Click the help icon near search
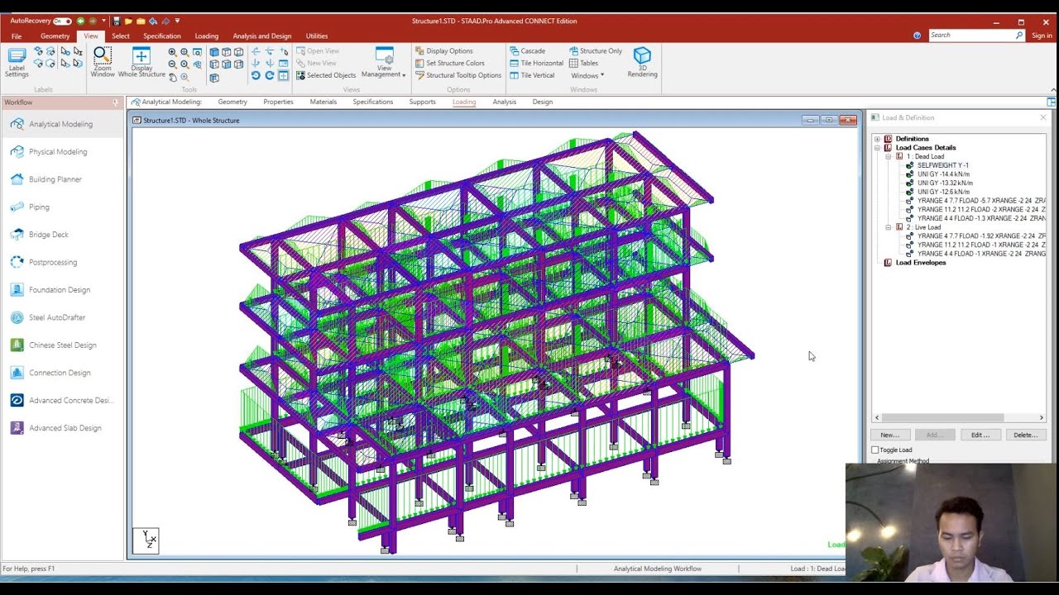 pos(917,36)
